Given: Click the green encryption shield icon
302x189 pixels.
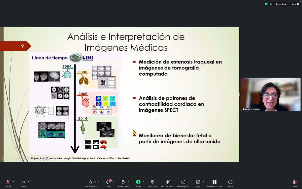Looking at the screenshot, I should coord(266,4).
